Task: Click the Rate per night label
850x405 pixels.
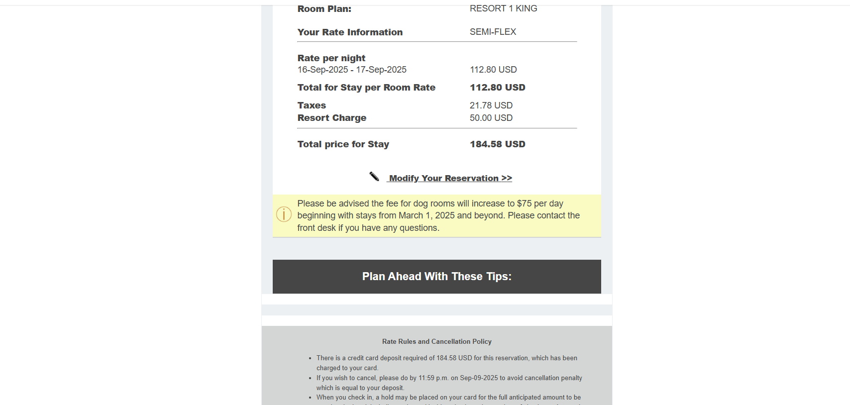Action: tap(331, 58)
